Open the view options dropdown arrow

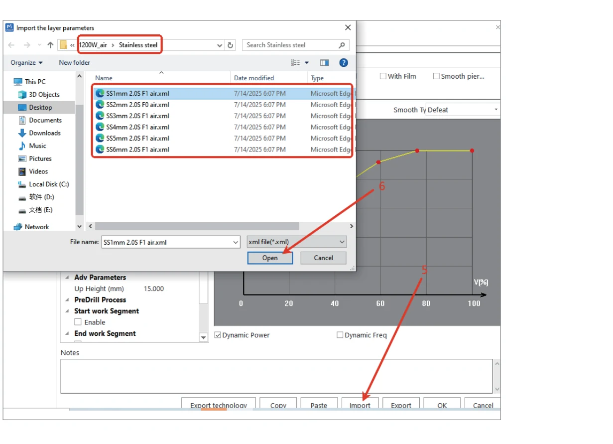click(x=307, y=62)
